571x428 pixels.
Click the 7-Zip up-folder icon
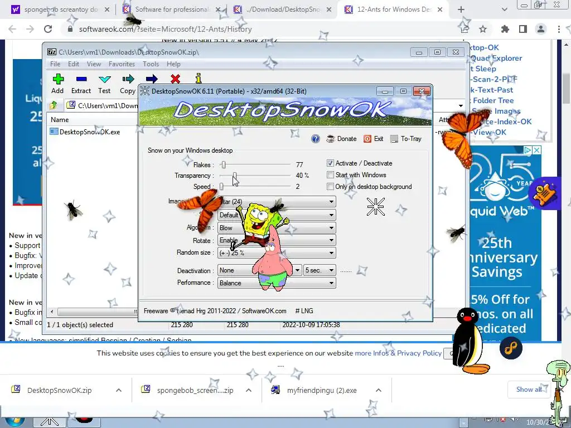[54, 105]
